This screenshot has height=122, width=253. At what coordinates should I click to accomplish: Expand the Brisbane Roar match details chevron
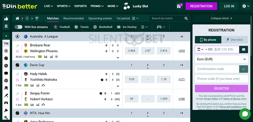118,58
